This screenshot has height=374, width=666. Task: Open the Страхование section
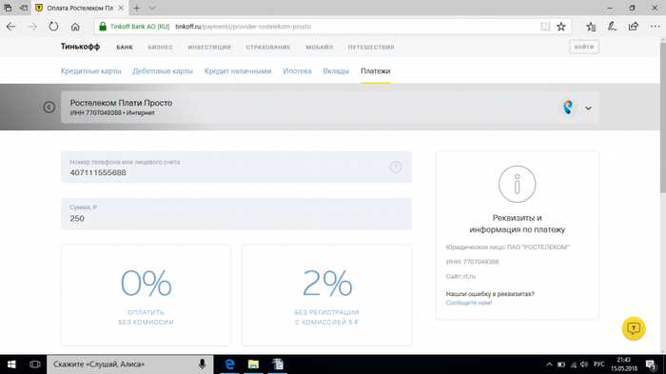pyautogui.click(x=268, y=48)
